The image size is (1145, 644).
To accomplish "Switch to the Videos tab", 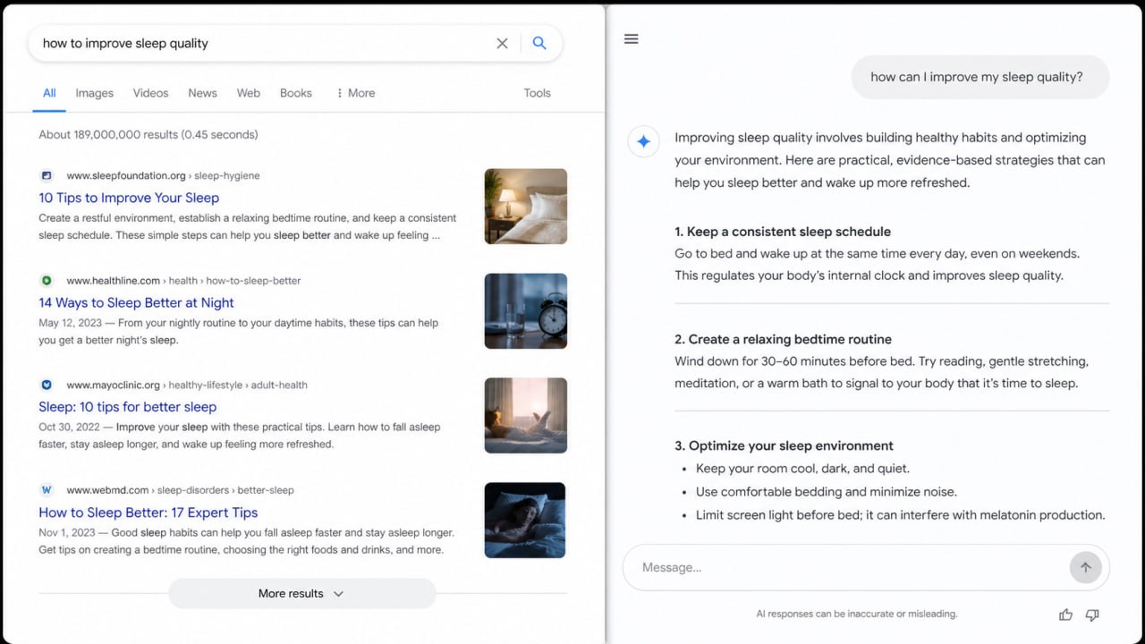I will coord(150,93).
